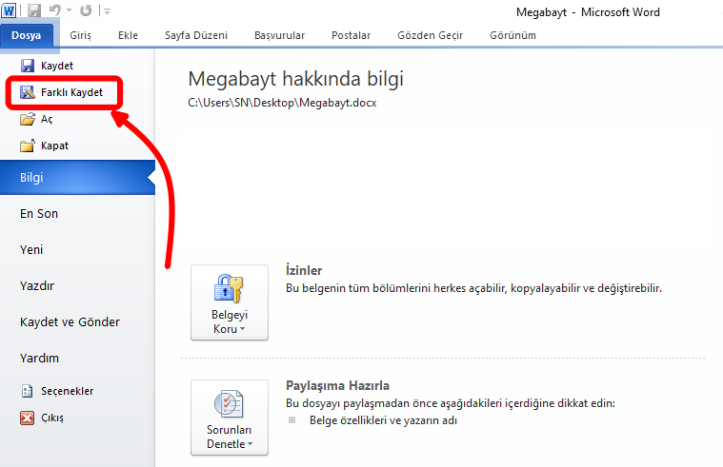723x467 pixels.
Task: Click the Kaydet (Save) icon in sidebar
Action: [x=28, y=66]
